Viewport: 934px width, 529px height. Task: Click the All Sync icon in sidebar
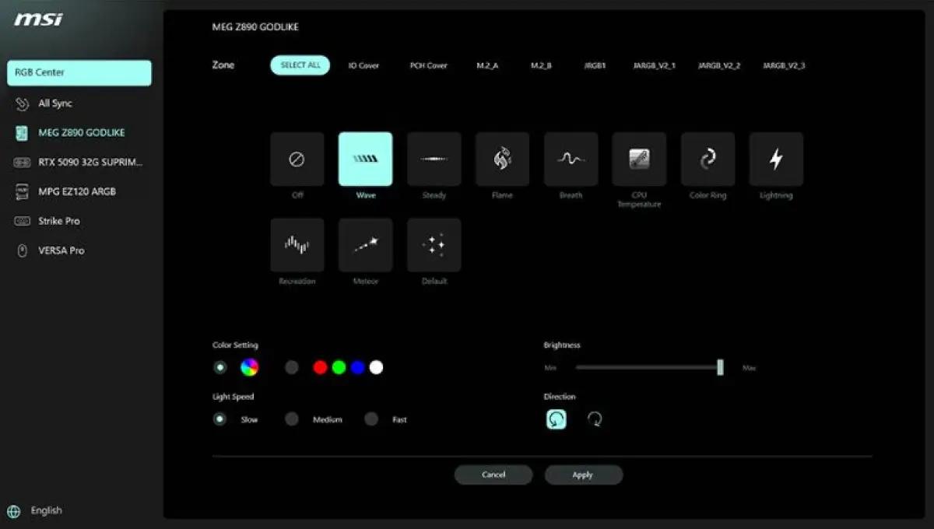(23, 103)
